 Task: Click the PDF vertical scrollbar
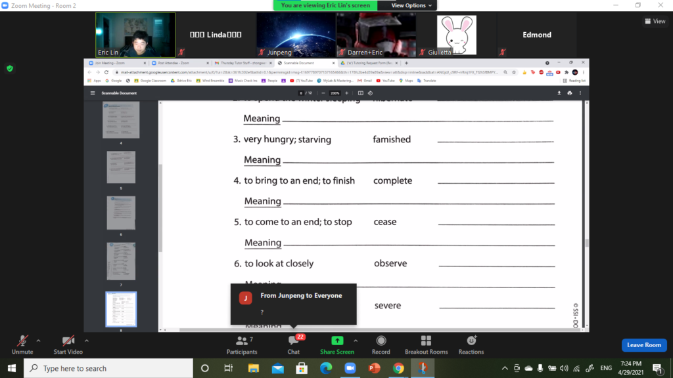click(x=587, y=243)
